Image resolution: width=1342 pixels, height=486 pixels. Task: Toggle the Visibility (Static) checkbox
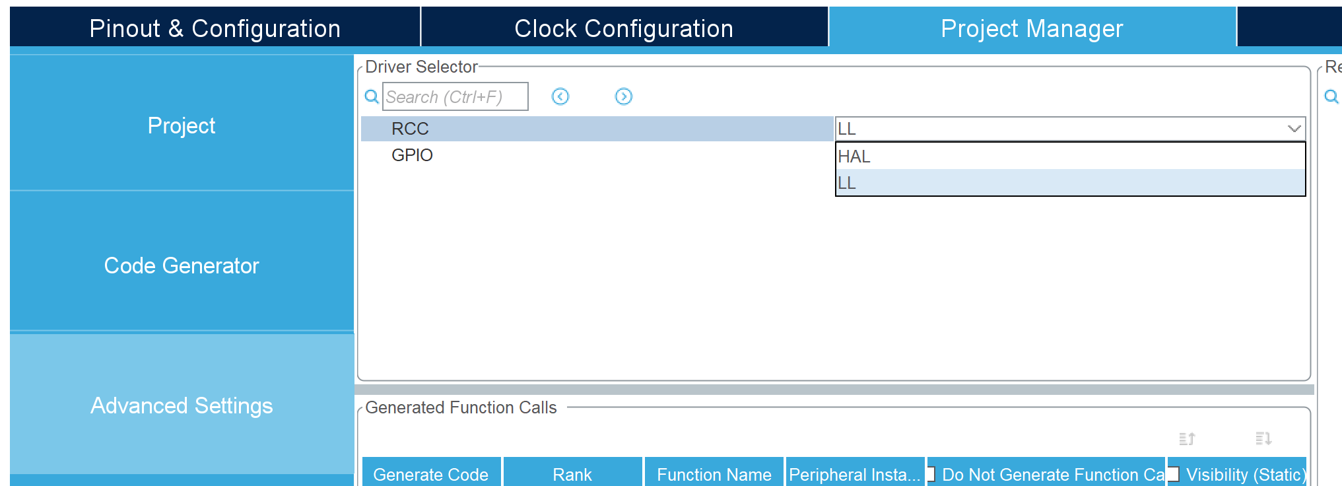tap(1173, 474)
